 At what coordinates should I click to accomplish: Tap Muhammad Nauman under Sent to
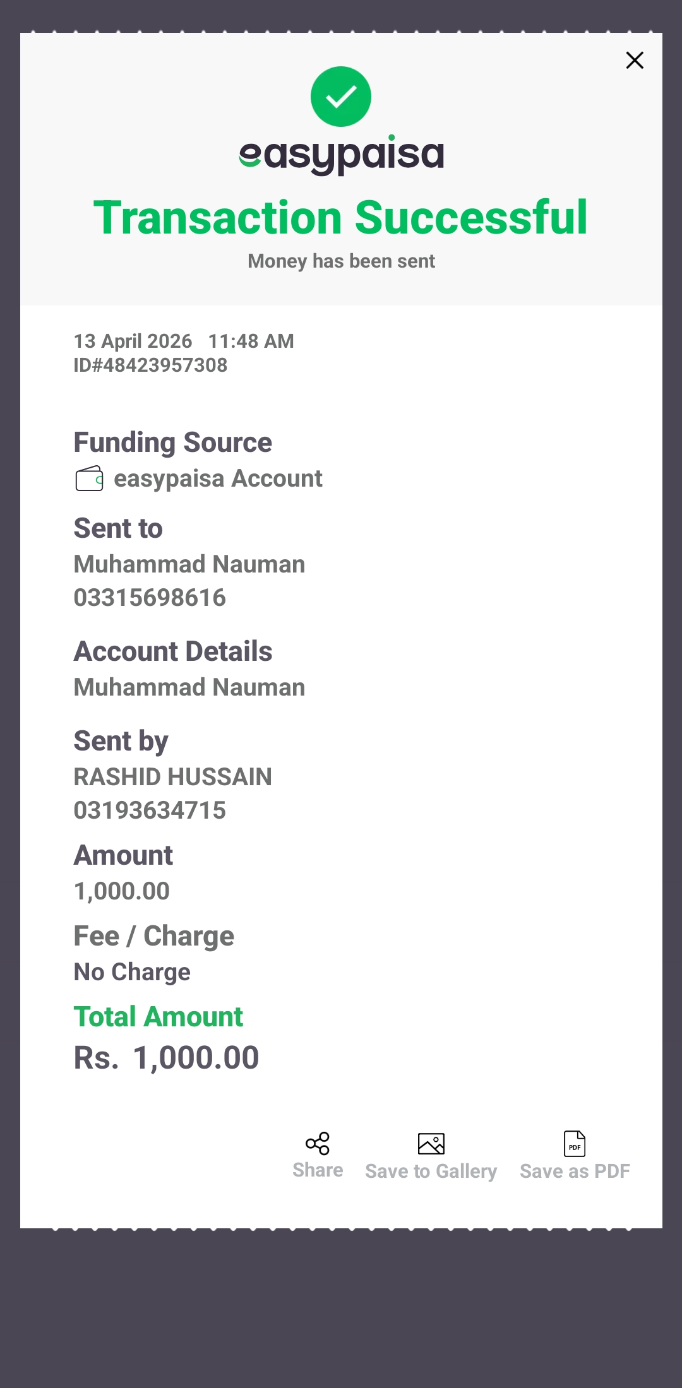(189, 564)
